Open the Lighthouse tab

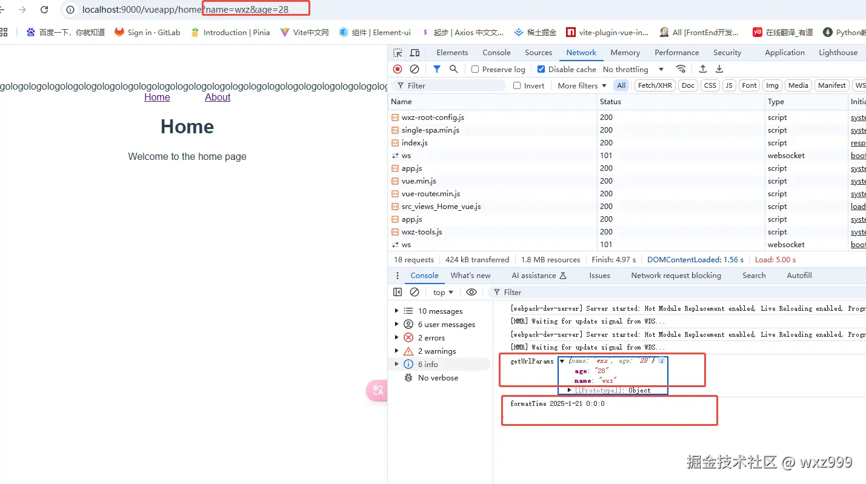[x=838, y=53]
